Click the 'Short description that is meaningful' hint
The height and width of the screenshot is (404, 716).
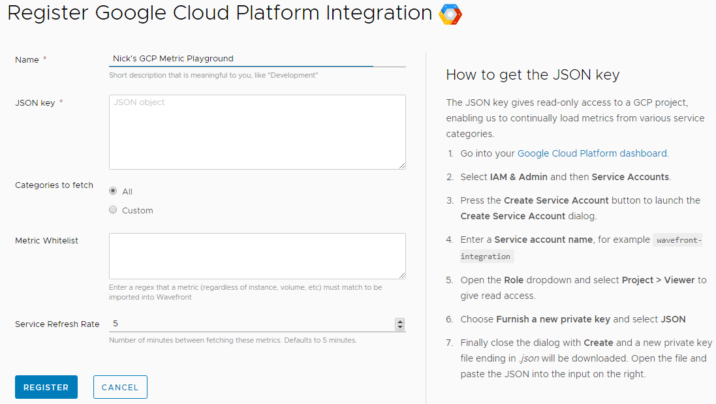pos(213,75)
